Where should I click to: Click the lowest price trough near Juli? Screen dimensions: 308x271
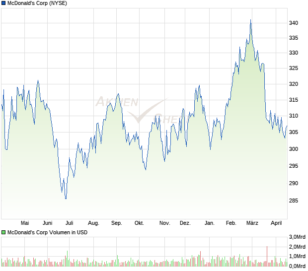coord(66,199)
